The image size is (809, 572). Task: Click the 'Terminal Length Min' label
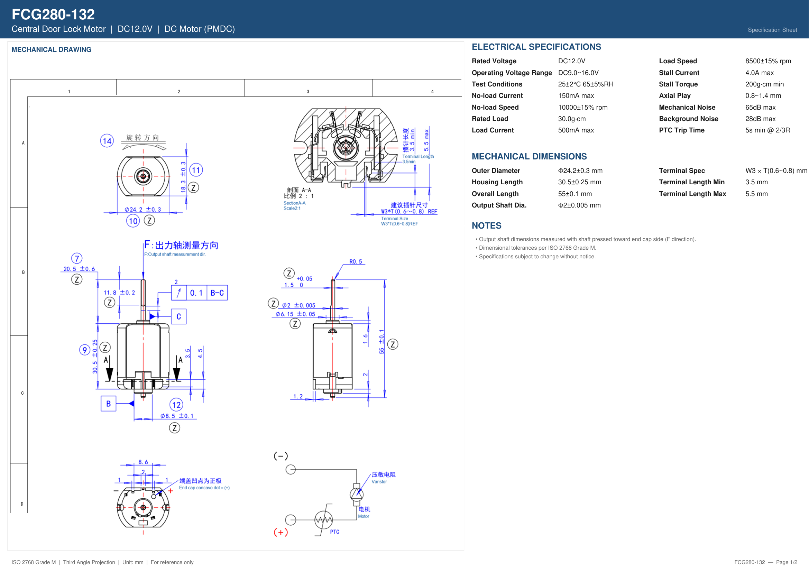point(692,182)
